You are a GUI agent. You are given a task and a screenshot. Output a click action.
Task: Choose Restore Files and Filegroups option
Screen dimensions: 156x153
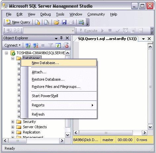tap(58, 87)
